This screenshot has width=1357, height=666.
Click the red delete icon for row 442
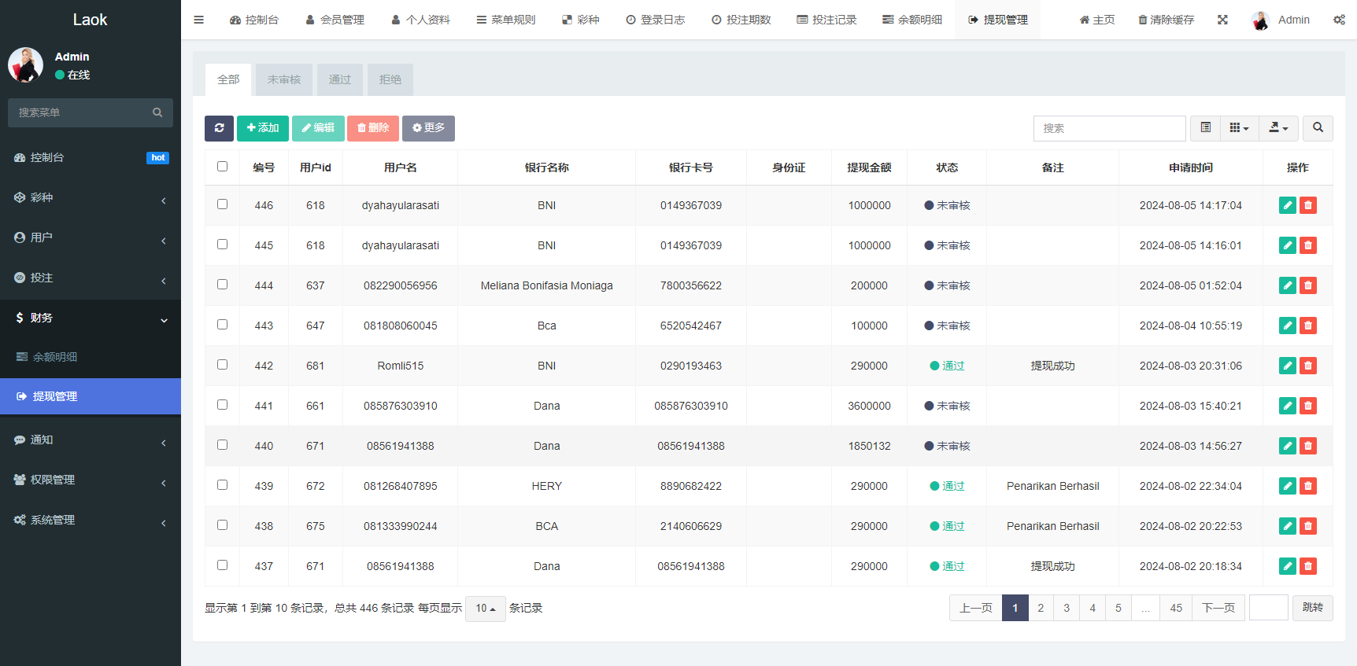point(1307,366)
